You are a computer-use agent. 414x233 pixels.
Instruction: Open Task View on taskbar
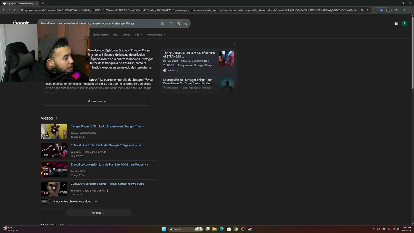coord(207,229)
